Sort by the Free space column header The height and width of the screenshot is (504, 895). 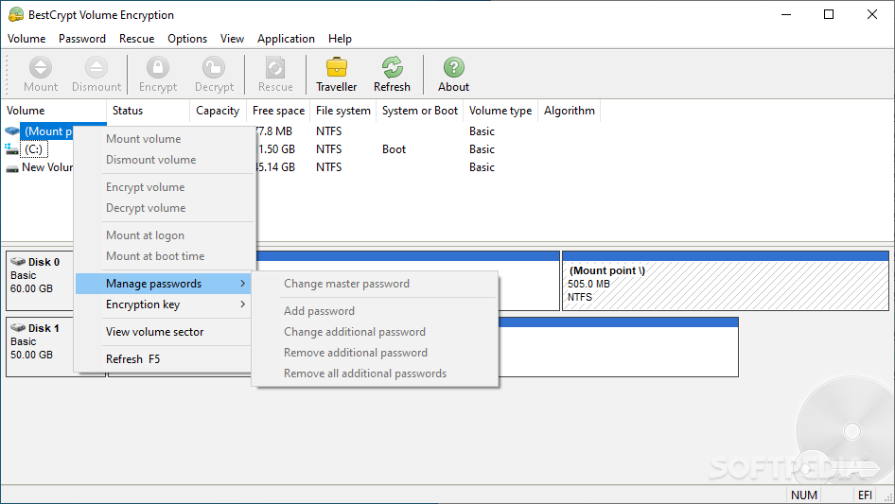(x=278, y=111)
